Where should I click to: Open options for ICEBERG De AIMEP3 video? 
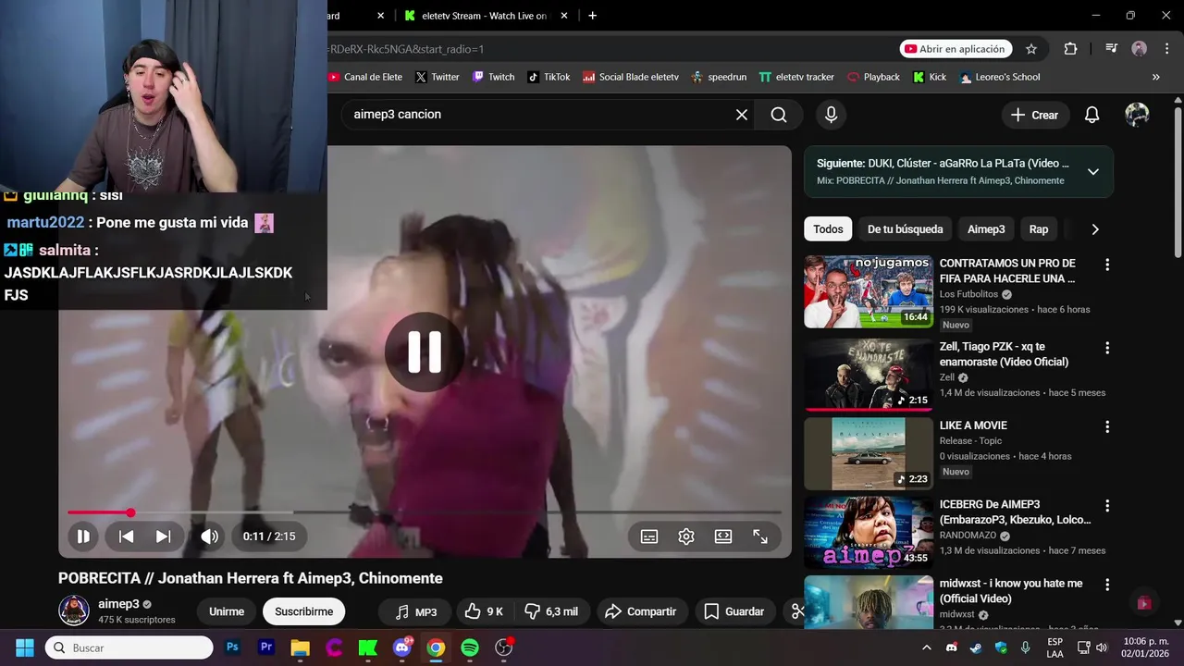pos(1106,506)
